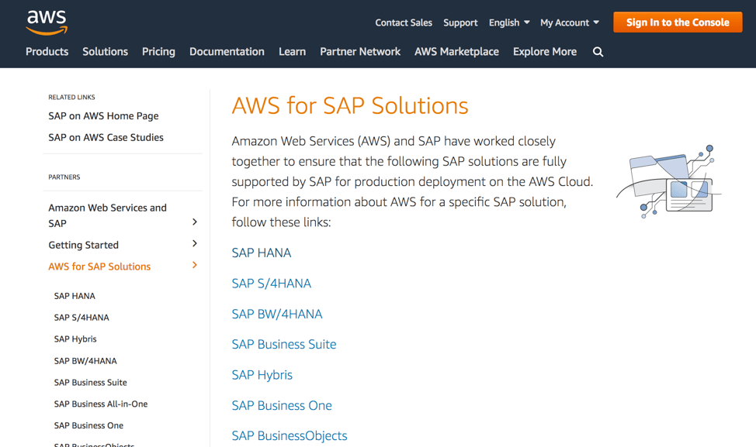
Task: Select Getting Started in the sidebar
Action: (83, 245)
